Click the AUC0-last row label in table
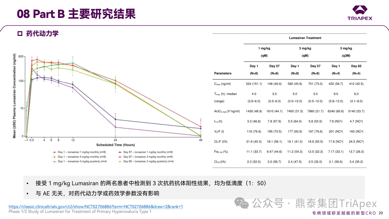This screenshot has width=389, height=219. click(227, 111)
